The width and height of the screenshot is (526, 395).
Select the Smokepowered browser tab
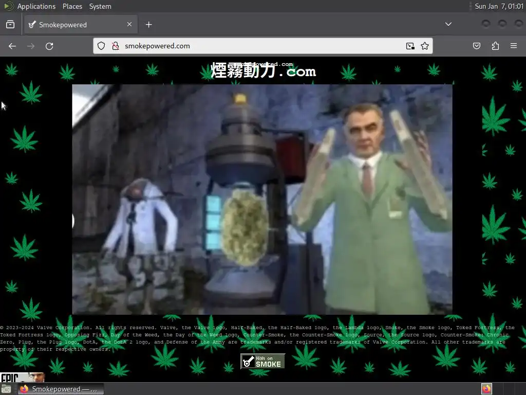[81, 25]
